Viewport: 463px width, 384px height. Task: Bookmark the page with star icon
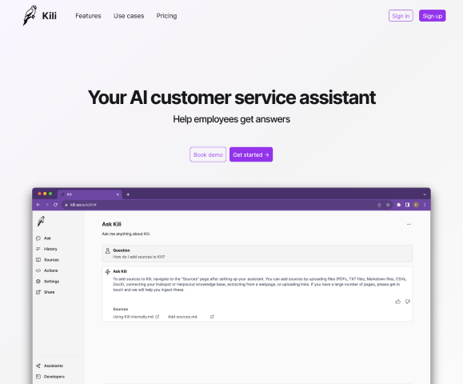[388, 205]
